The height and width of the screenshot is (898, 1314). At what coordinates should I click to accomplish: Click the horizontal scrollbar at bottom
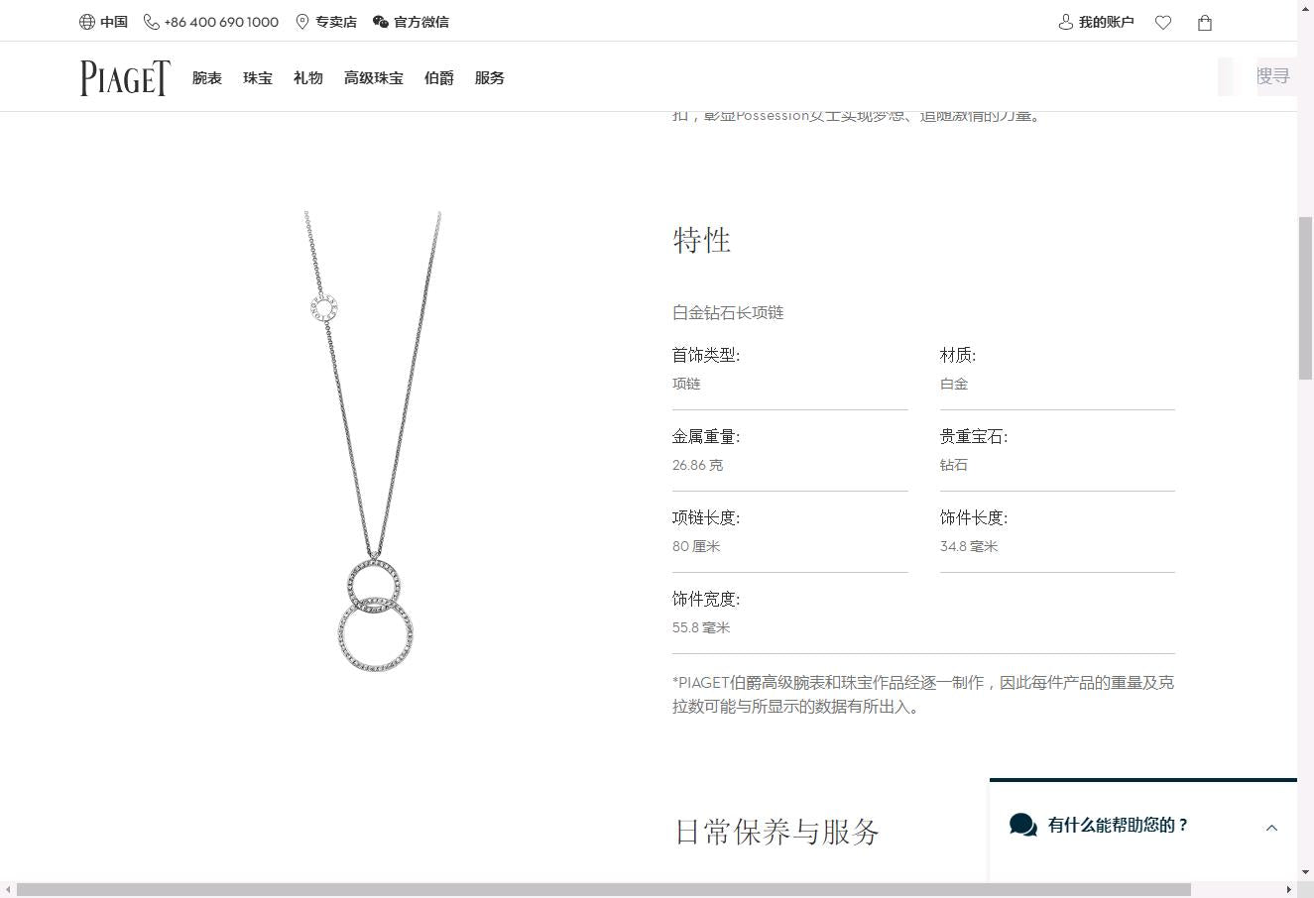(x=603, y=889)
